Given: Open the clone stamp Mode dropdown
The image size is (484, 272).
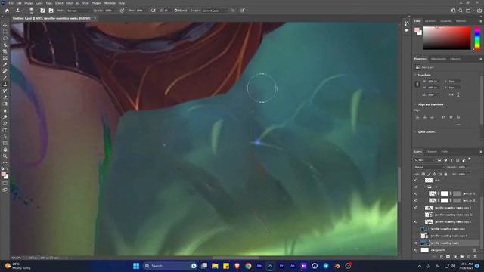Looking at the screenshot, I should pyautogui.click(x=79, y=11).
